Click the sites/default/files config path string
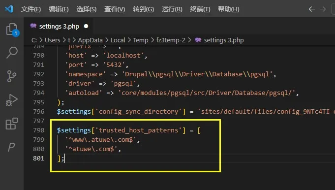This screenshot has height=190, width=335. click(x=266, y=112)
